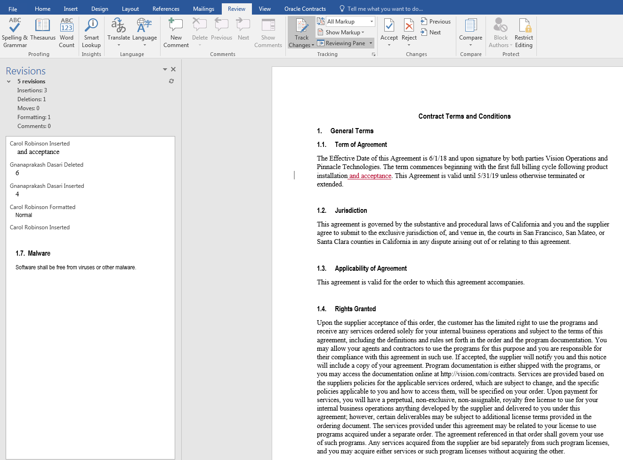Expand the Reviewing Pane dropdown arrow
This screenshot has width=623, height=460.
(371, 43)
